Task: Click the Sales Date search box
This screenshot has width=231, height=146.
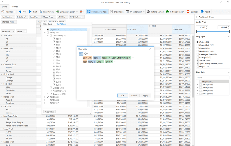Action: point(213,78)
